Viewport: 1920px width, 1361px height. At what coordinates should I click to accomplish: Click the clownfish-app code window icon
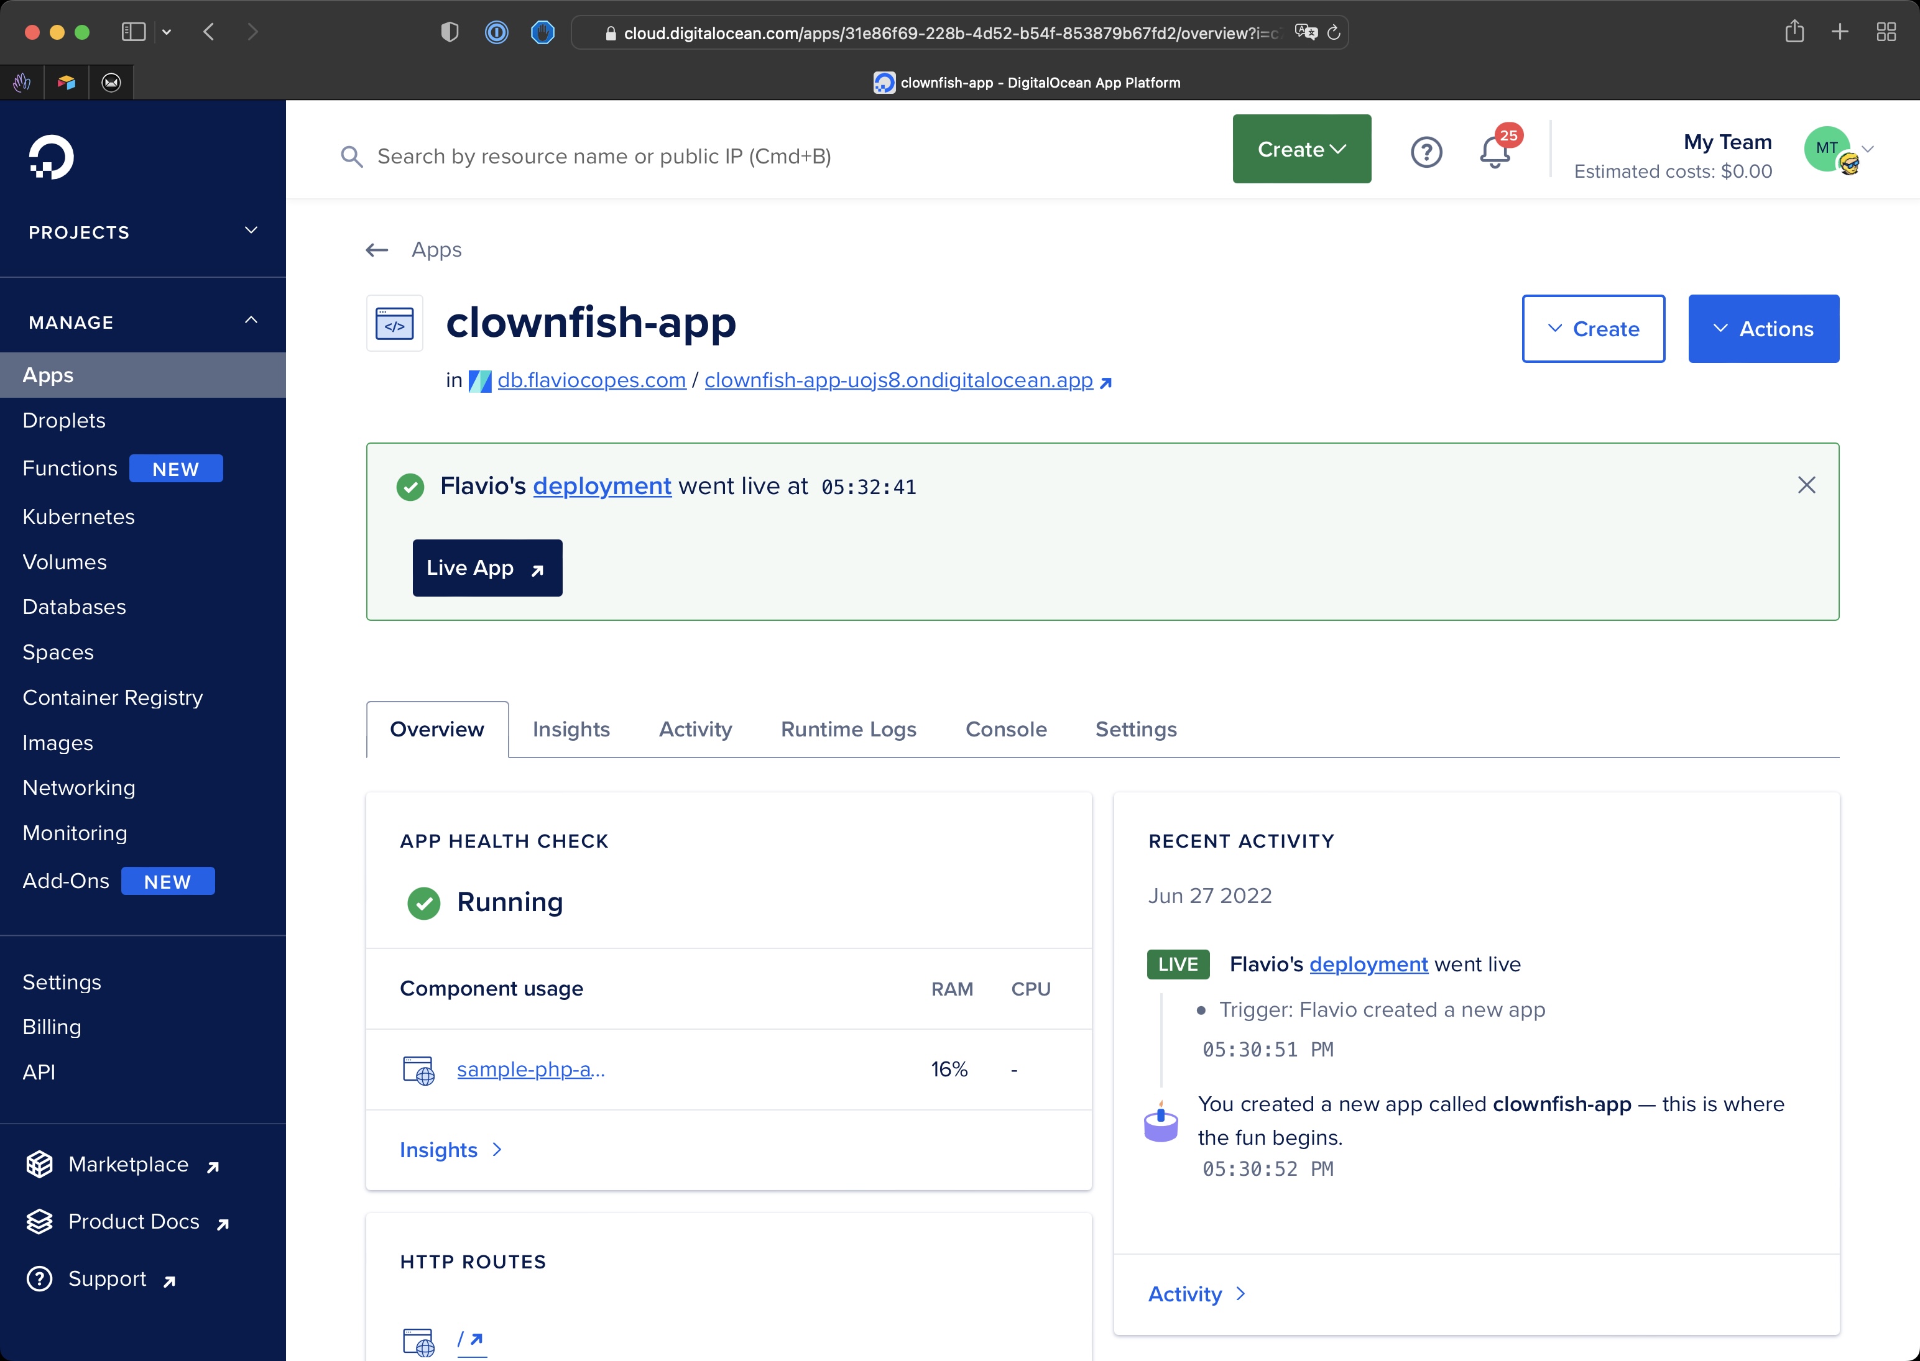pos(394,324)
